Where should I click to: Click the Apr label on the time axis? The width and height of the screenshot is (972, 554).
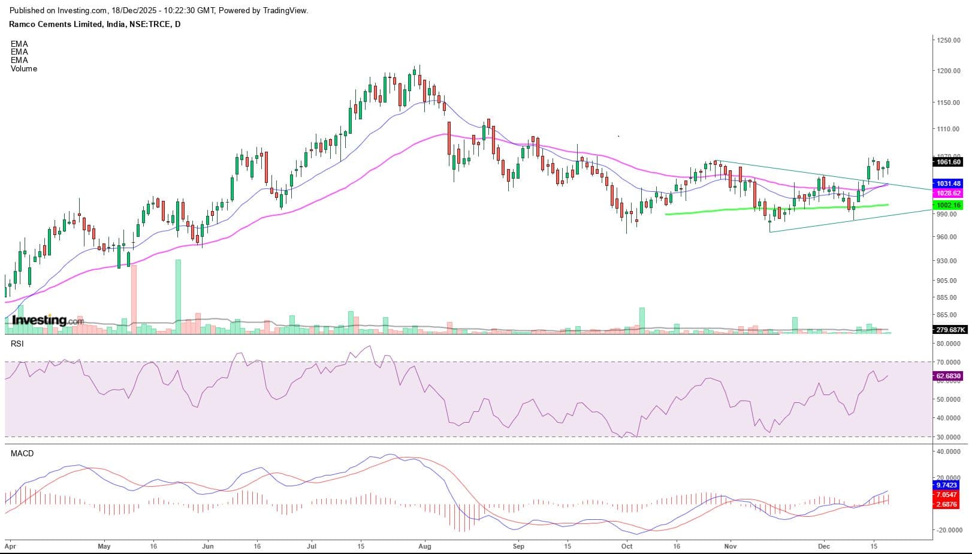tap(10, 547)
